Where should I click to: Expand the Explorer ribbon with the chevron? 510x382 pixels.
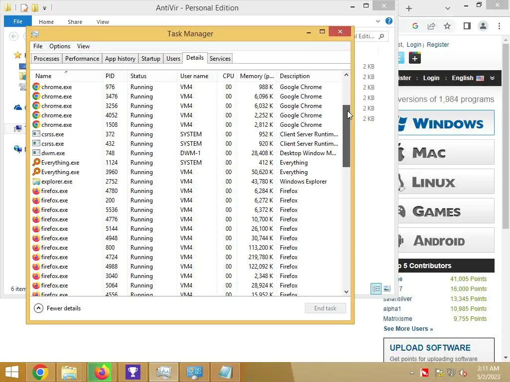[378, 21]
